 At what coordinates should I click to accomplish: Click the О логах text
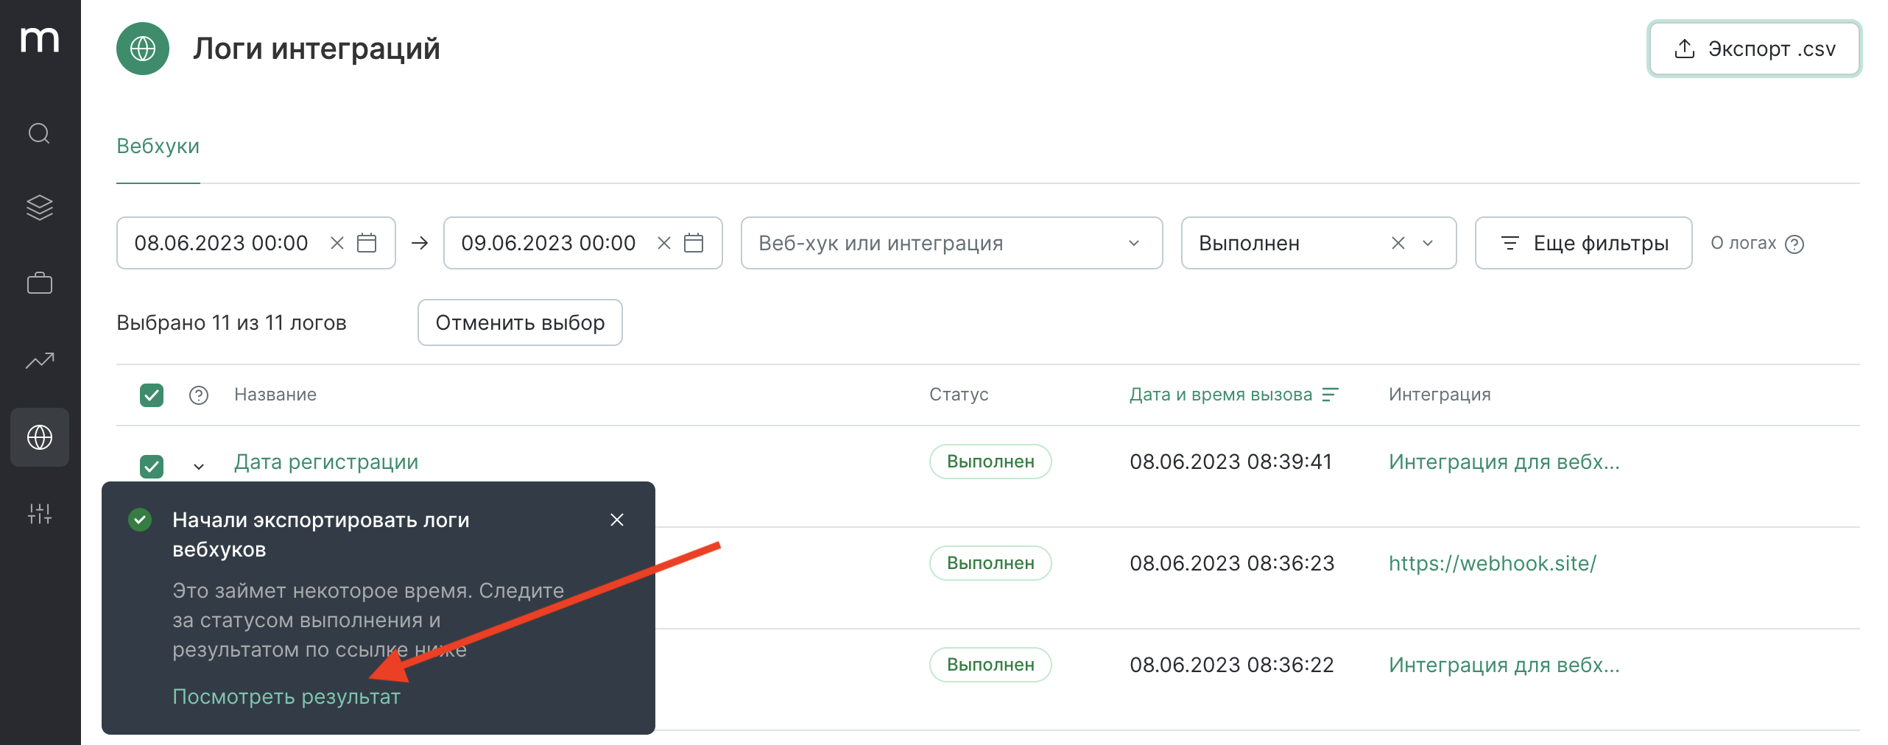pyautogui.click(x=1744, y=243)
